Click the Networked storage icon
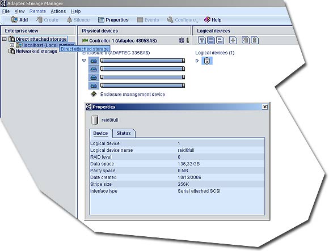329x251 pixels. coord(11,51)
